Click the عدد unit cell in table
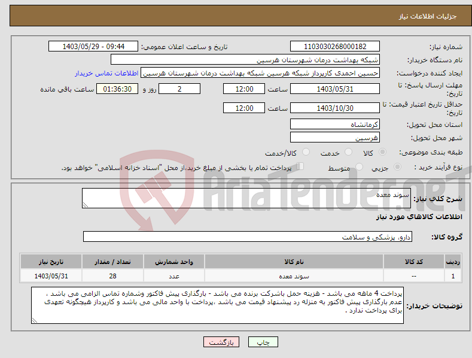The image size is (472, 358). point(174,276)
